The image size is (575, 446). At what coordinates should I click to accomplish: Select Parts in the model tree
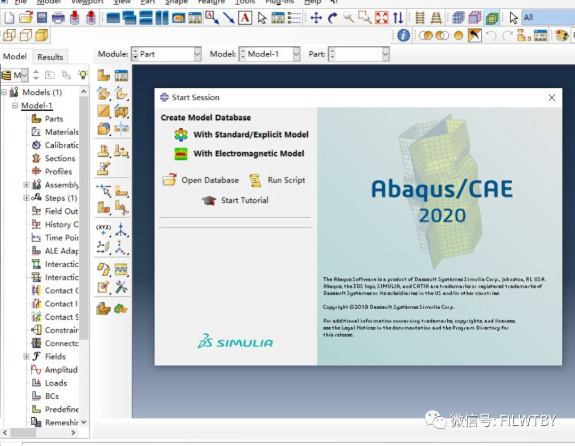pyautogui.click(x=47, y=119)
